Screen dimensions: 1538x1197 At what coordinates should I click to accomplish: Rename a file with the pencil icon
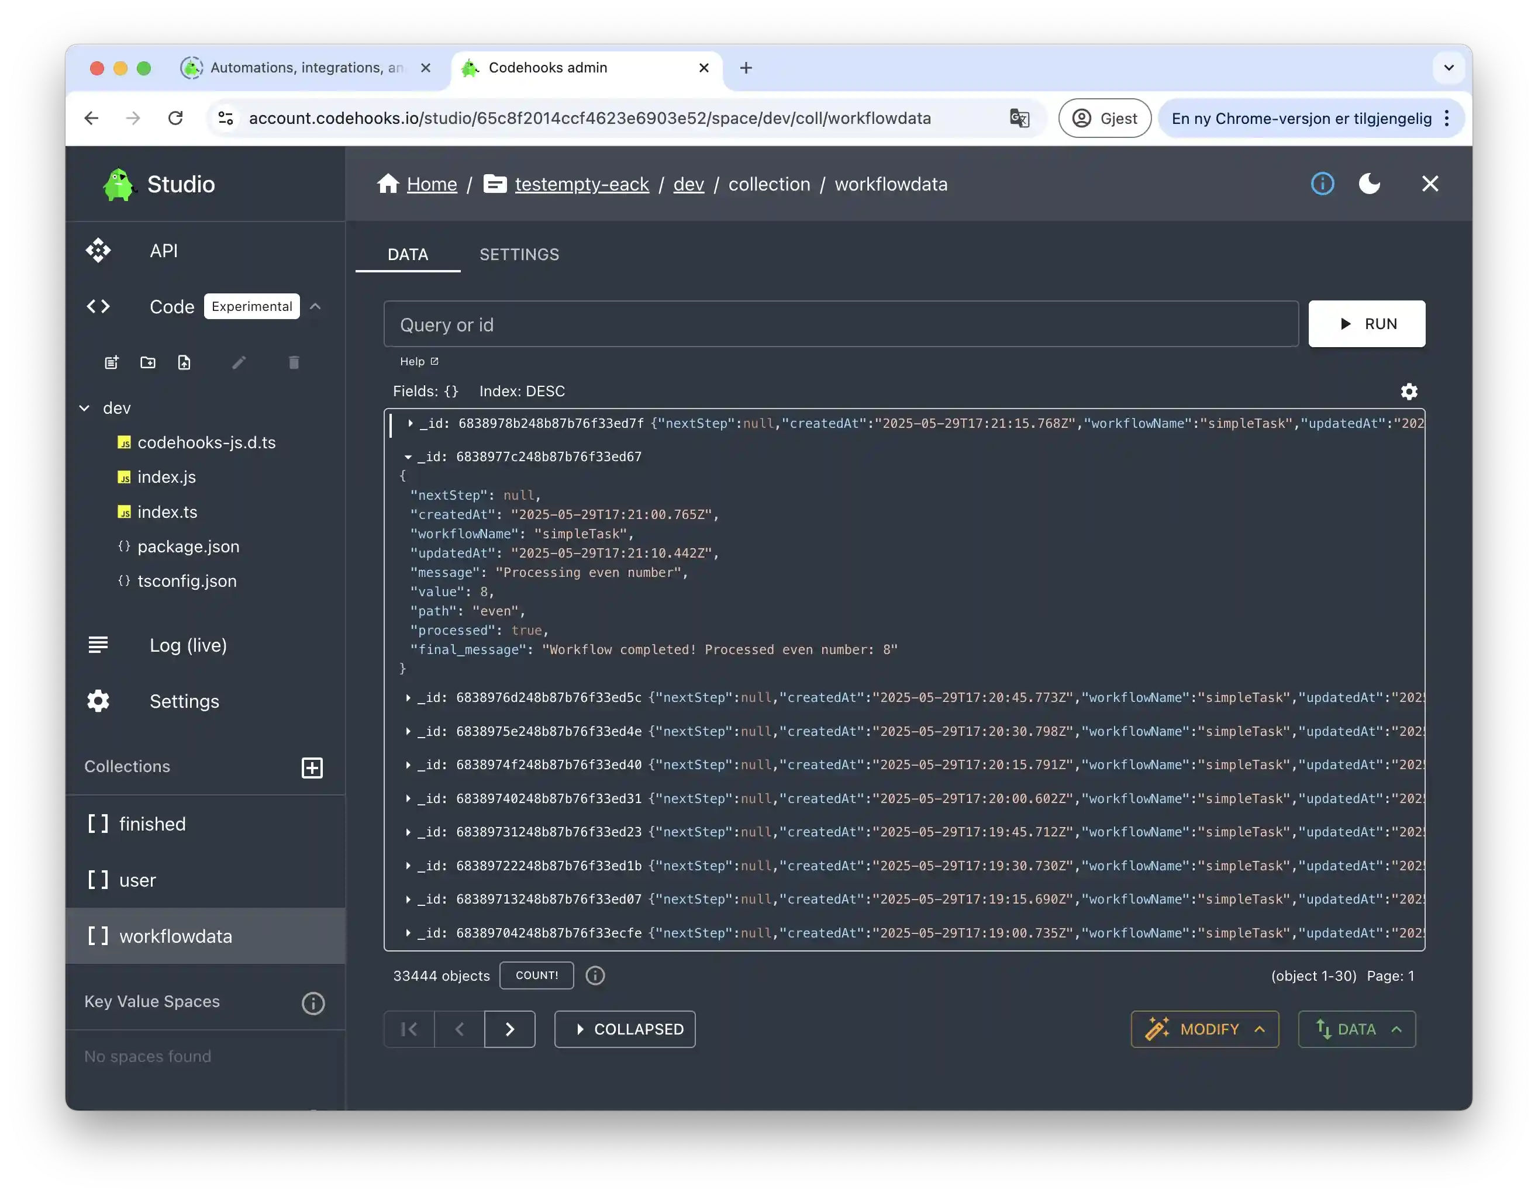[239, 362]
